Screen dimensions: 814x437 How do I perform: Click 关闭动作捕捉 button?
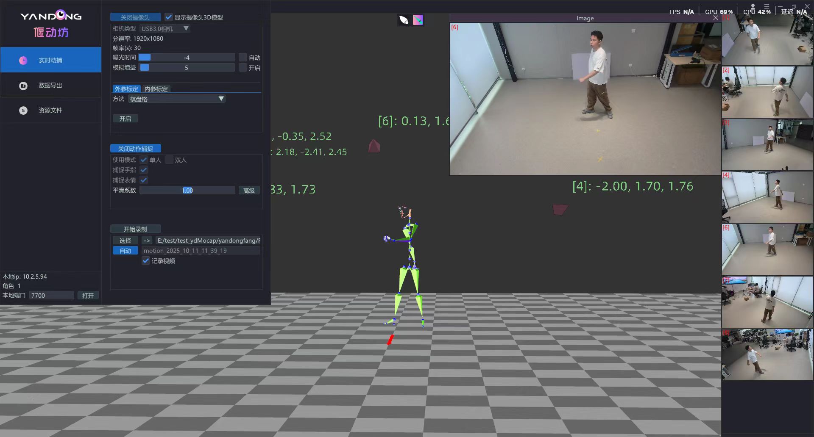[135, 149]
